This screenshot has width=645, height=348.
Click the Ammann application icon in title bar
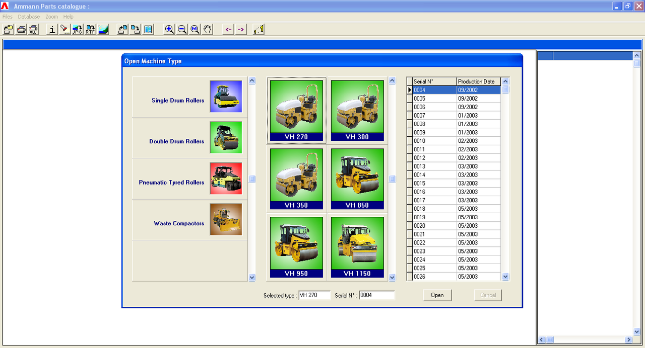pyautogui.click(x=5, y=6)
